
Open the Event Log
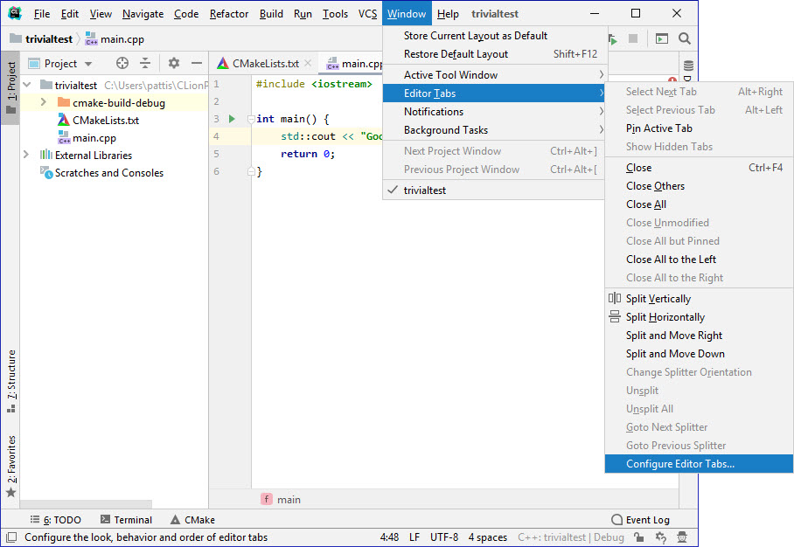648,519
